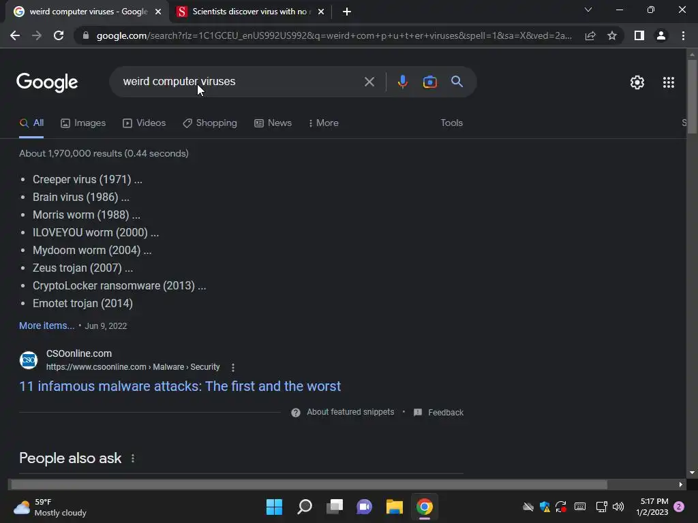Open volume control in tray
698x523 pixels.
coord(618,507)
